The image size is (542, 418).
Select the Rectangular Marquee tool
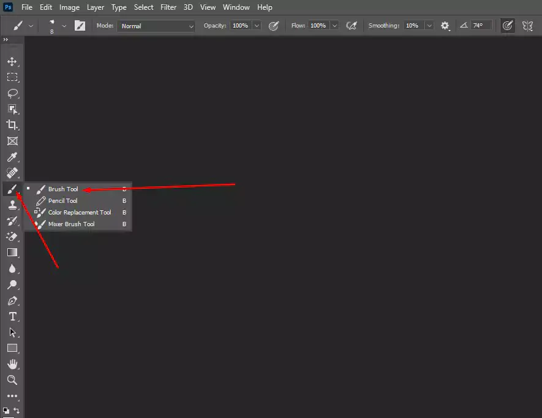pyautogui.click(x=12, y=77)
